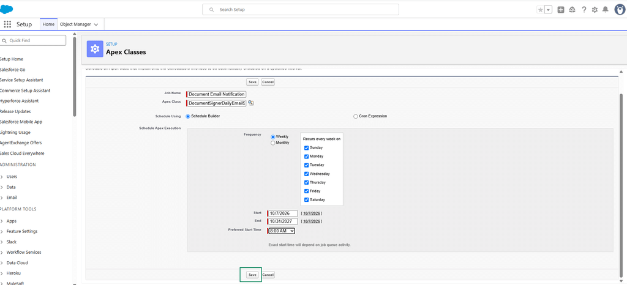Click the Apex Class input field
627x285 pixels.
click(x=217, y=103)
